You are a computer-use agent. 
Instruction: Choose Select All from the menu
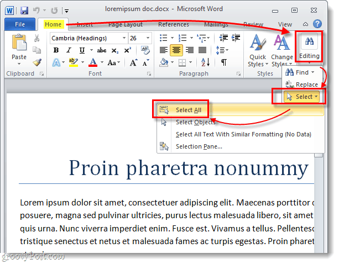pos(241,110)
